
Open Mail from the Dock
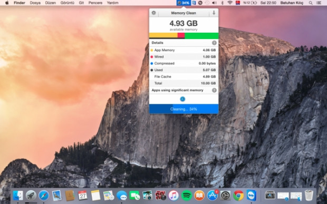point(57,196)
